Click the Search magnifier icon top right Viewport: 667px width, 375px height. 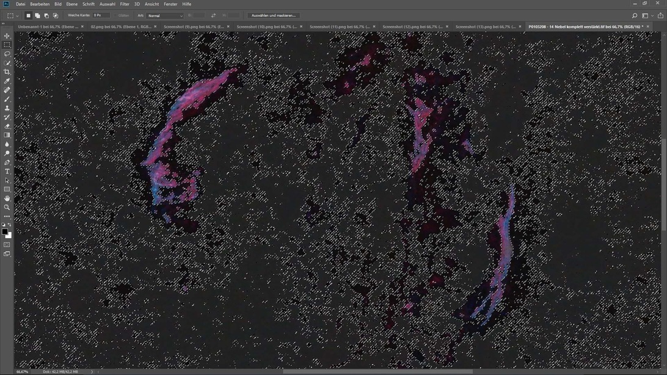click(x=634, y=15)
